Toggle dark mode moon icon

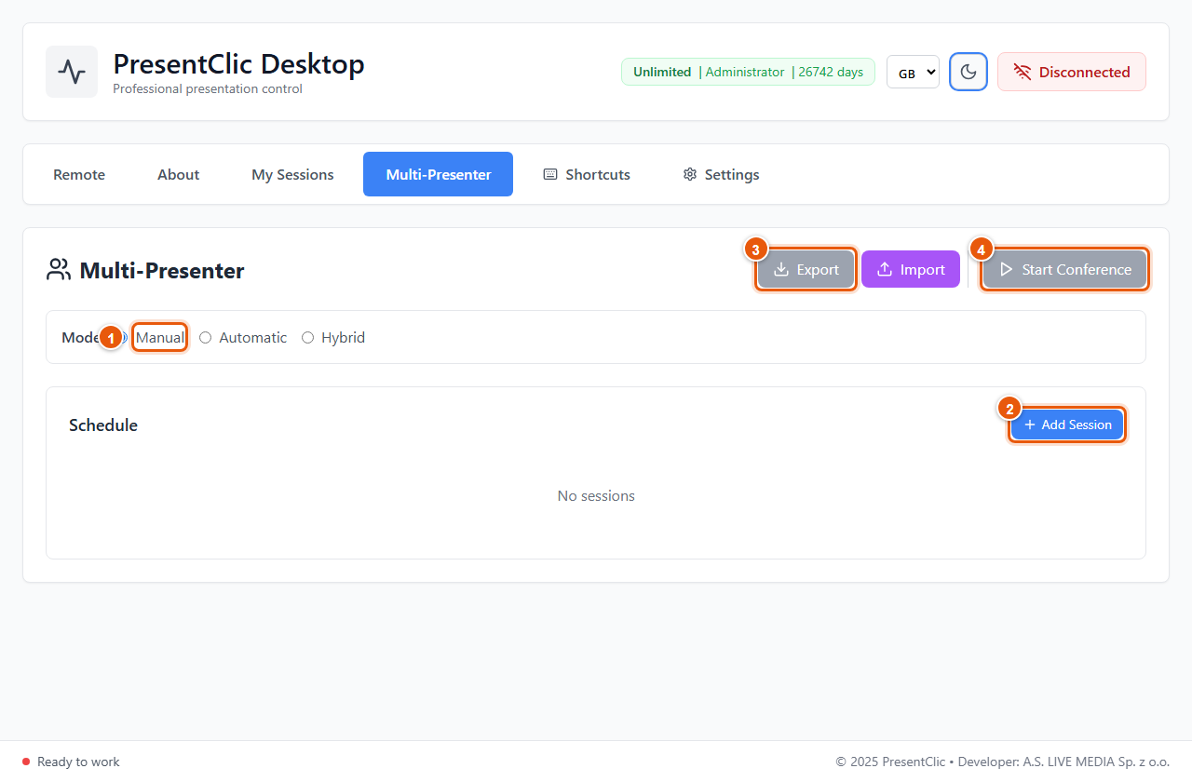[968, 72]
